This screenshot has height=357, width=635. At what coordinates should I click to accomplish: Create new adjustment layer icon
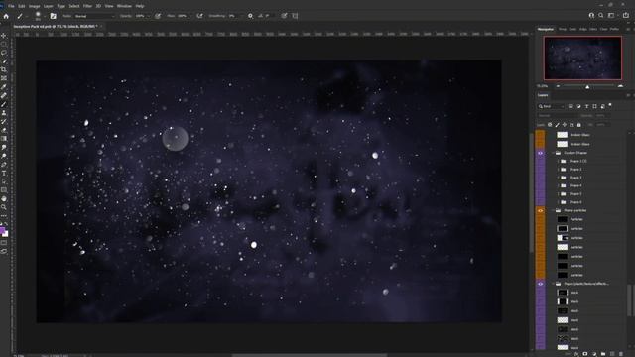click(594, 354)
